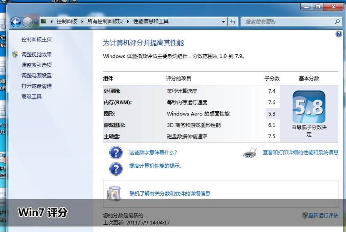The height and width of the screenshot is (232, 346).
Task: Select the 图形 row label
Action: point(109,114)
